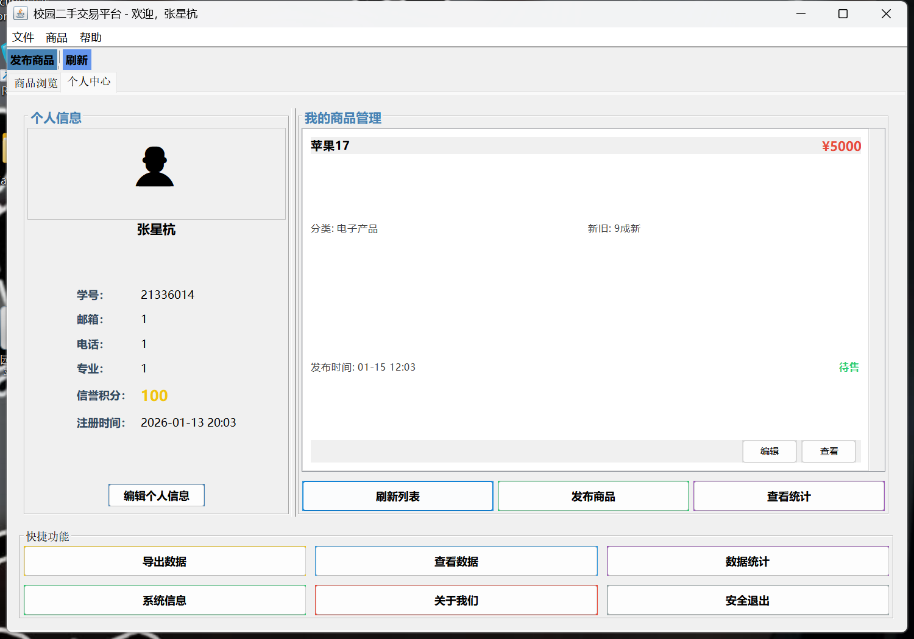The image size is (914, 639).
Task: Click the 信誉积分 value 100
Action: pyautogui.click(x=154, y=396)
